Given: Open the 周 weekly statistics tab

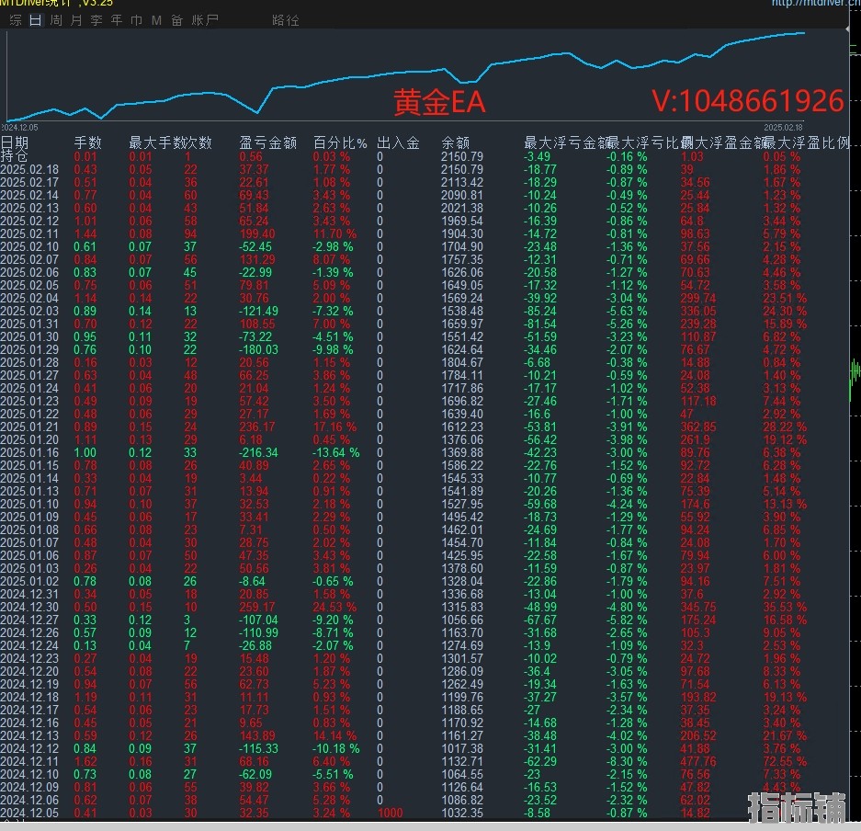Looking at the screenshot, I should (56, 20).
